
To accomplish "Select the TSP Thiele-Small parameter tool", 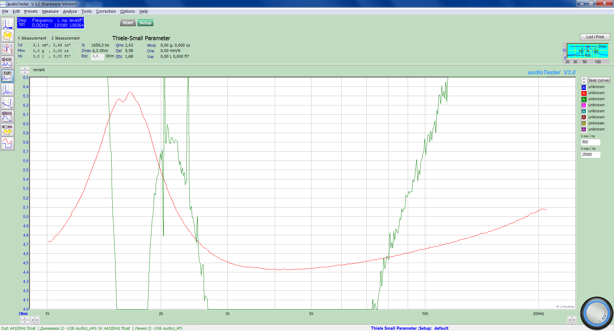I will tap(7, 76).
